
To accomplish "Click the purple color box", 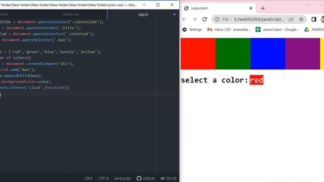I will tap(303, 54).
